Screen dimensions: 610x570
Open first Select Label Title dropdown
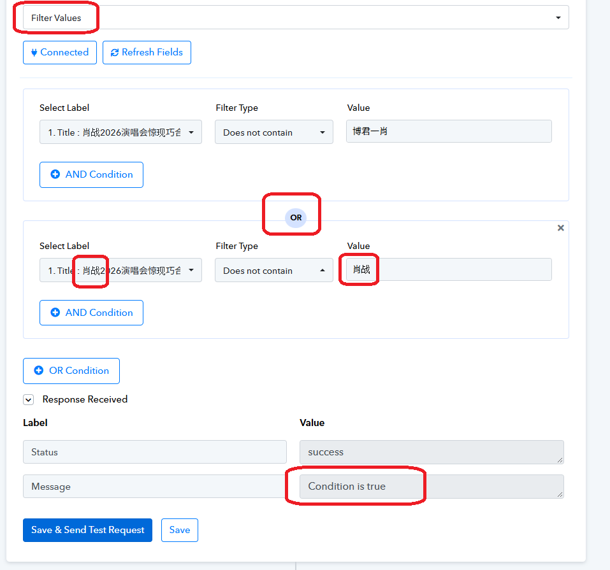120,132
